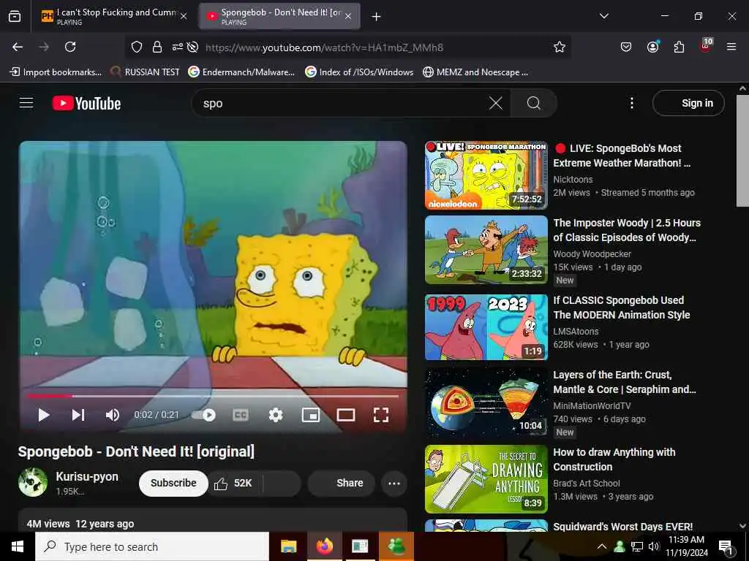The width and height of the screenshot is (749, 561).
Task: Open Firefox application hamburger menu
Action: point(731,47)
